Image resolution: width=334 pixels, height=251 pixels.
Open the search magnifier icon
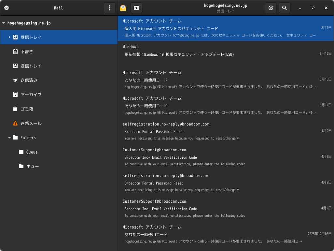pos(285,8)
